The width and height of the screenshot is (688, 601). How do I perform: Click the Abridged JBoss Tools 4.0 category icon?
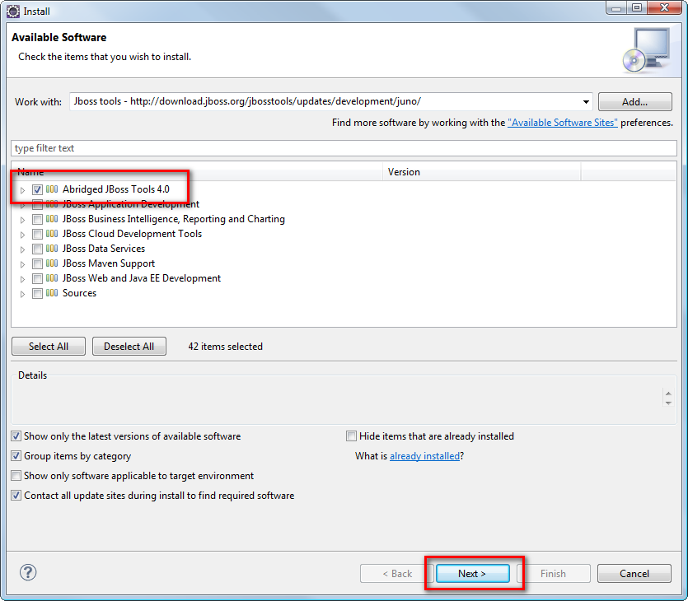[52, 189]
